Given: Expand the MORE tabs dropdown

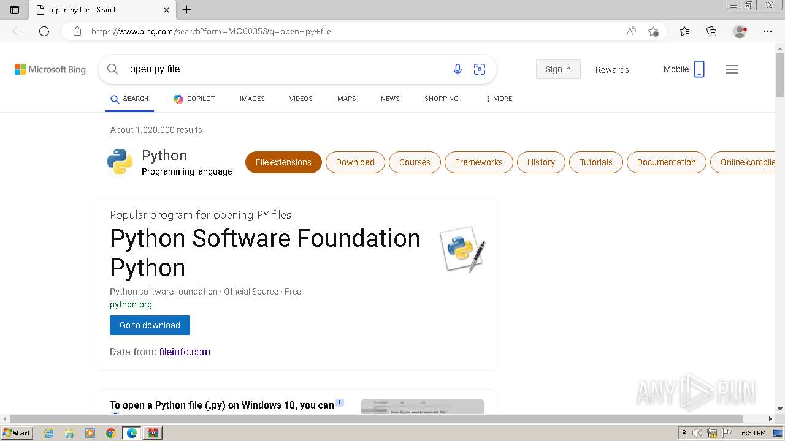Looking at the screenshot, I should (x=499, y=99).
